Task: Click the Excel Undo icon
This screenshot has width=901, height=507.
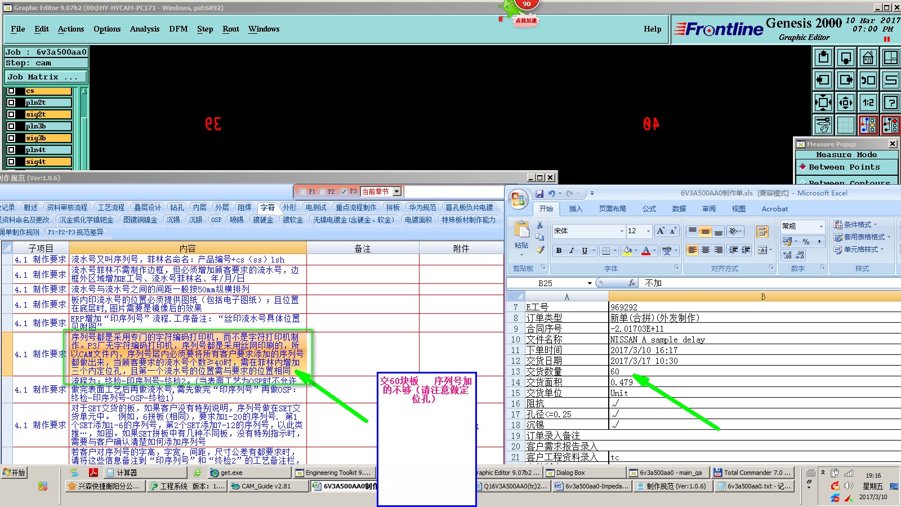Action: tap(552, 193)
